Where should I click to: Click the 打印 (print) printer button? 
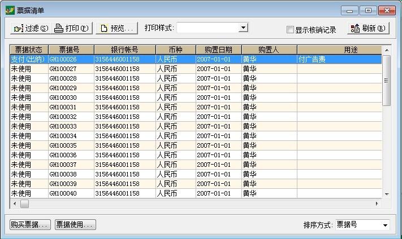[72, 28]
